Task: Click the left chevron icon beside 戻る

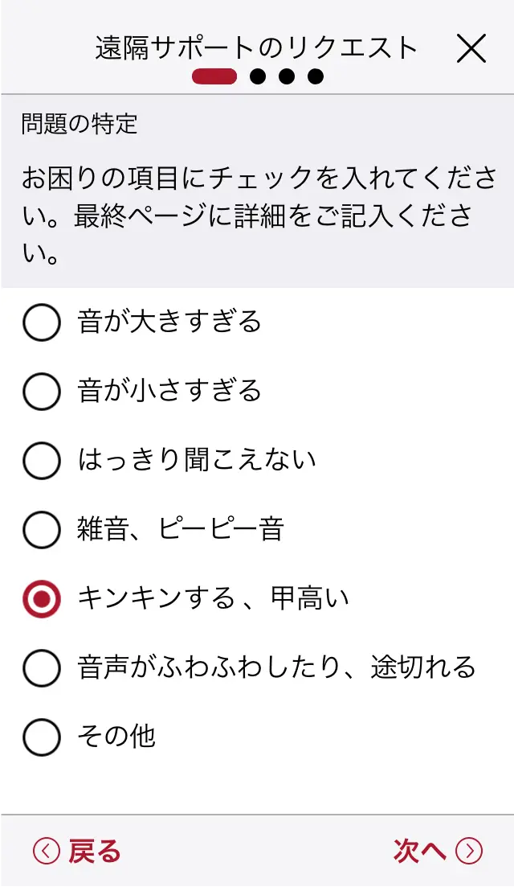Action: point(47,851)
